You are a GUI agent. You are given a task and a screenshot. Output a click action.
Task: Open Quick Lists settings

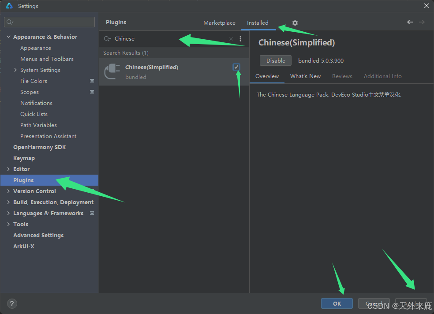[x=34, y=114]
